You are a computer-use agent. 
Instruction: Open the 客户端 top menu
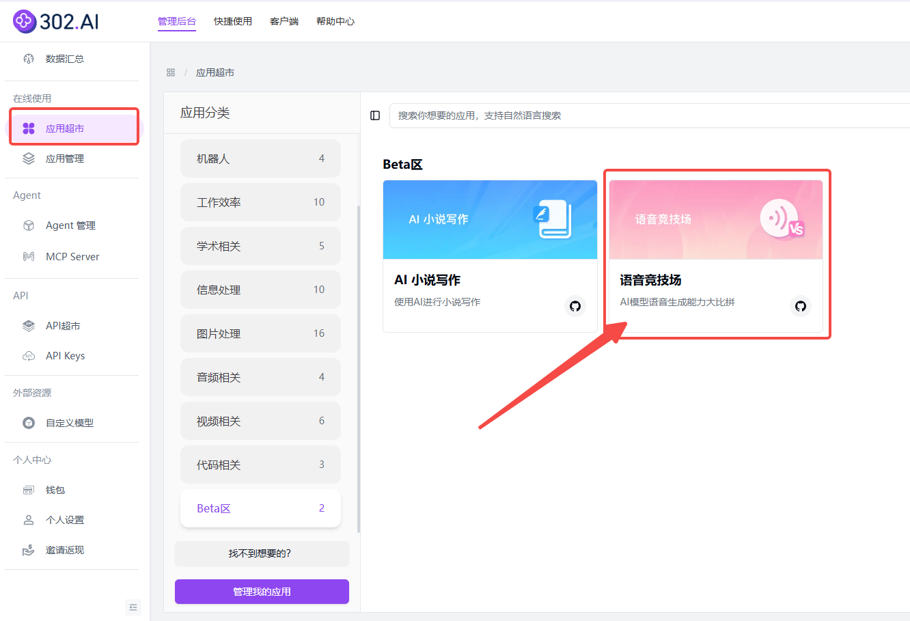(284, 21)
